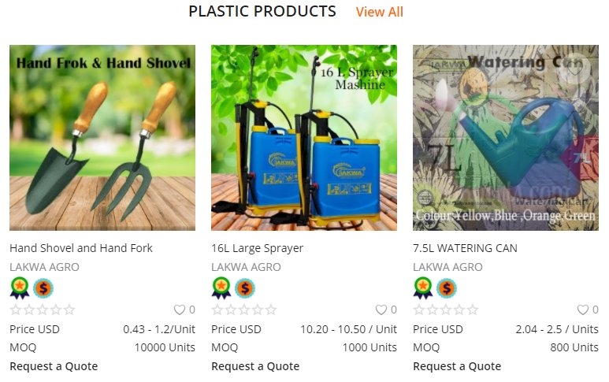Open the Hand Fork and Shovel product image
The image size is (609, 382).
102,138
